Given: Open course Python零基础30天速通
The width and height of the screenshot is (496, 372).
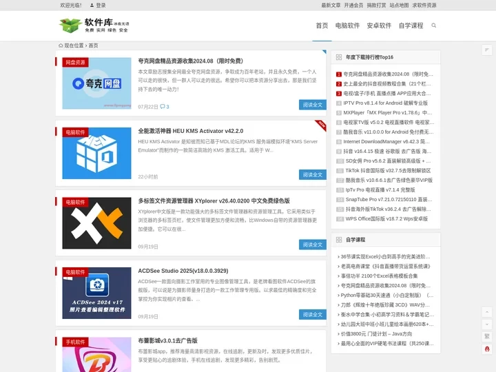Looking at the screenshot, I should [387, 295].
